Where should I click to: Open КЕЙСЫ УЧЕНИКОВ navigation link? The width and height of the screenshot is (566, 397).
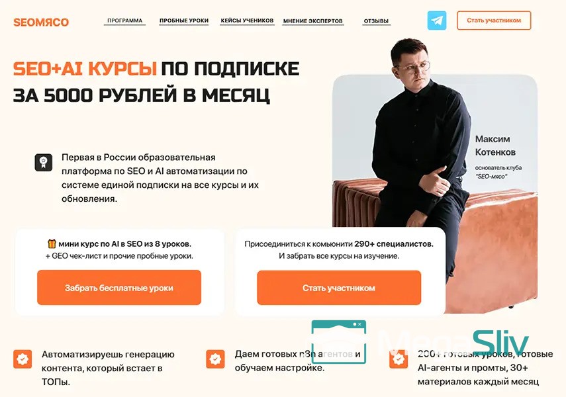248,21
